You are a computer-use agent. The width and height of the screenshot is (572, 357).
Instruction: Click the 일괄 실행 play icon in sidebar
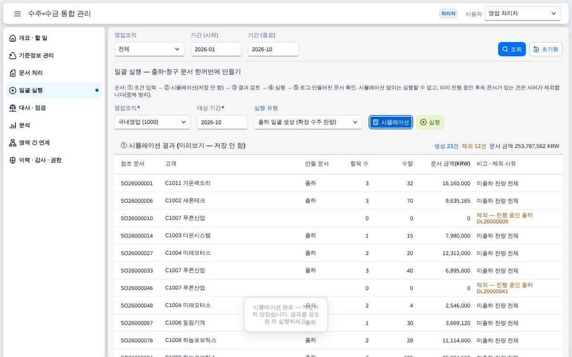[13, 90]
